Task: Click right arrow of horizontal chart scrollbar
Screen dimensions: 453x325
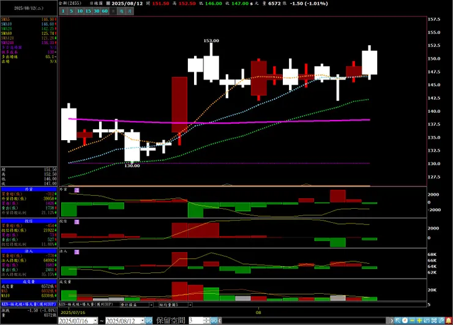Action: click(392, 321)
